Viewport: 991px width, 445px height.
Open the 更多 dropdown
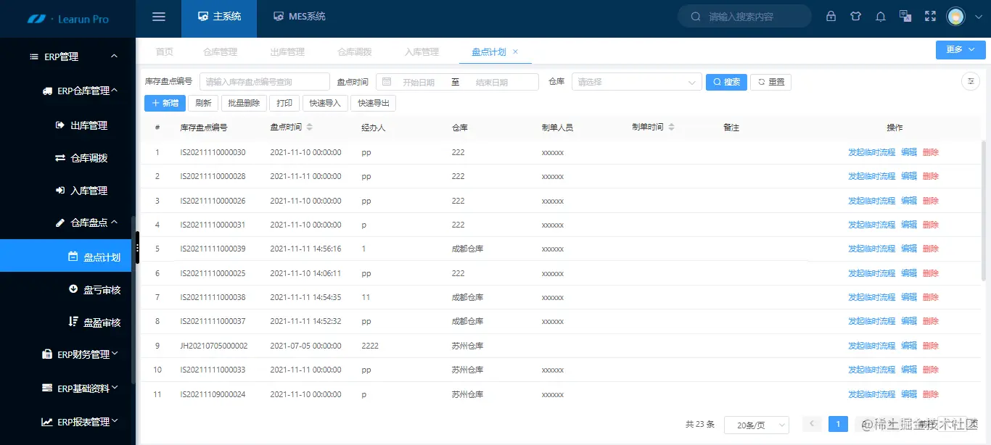(959, 49)
